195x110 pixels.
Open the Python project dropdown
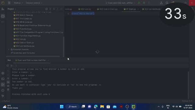coord(19,3)
